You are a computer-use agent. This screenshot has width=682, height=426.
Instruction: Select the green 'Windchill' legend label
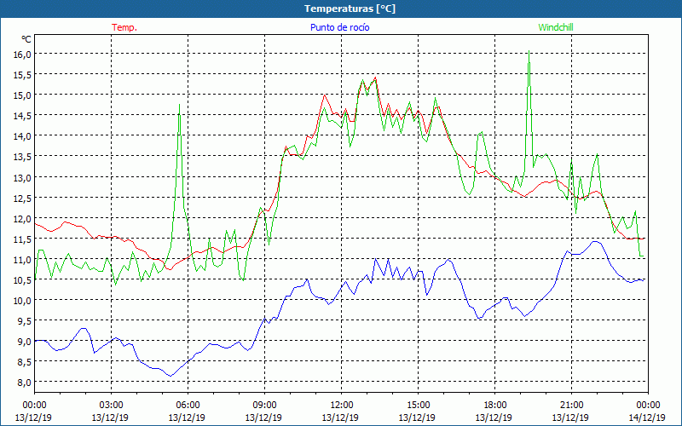556,27
